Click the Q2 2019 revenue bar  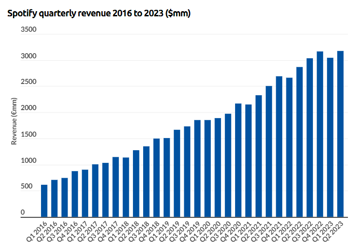177,173
